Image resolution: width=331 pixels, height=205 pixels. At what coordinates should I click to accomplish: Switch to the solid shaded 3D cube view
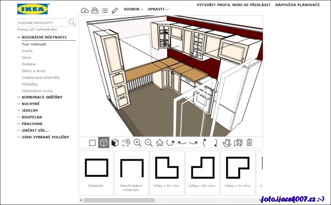point(115,143)
